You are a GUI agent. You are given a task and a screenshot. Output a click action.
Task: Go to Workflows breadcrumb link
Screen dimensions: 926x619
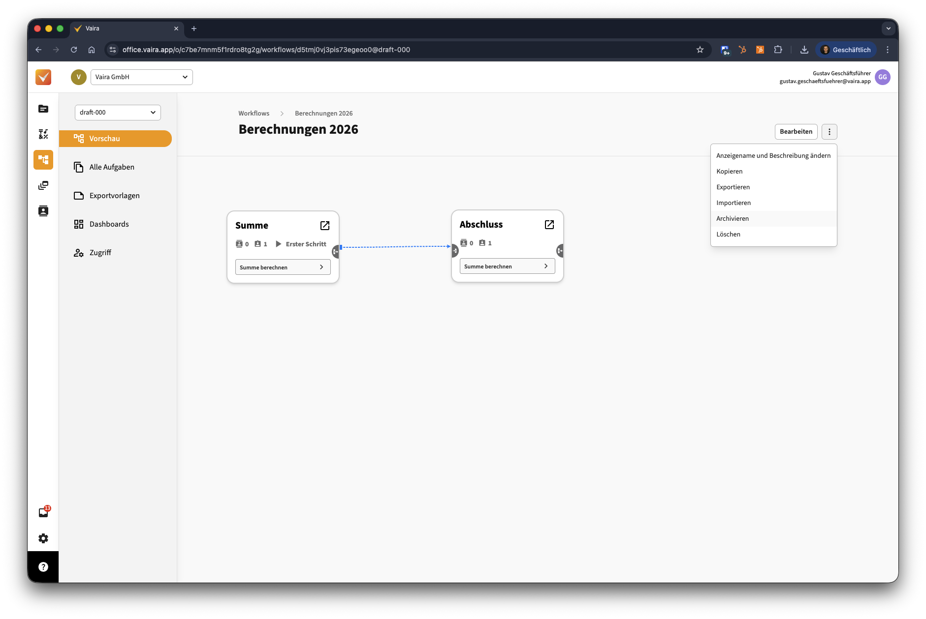pos(254,114)
